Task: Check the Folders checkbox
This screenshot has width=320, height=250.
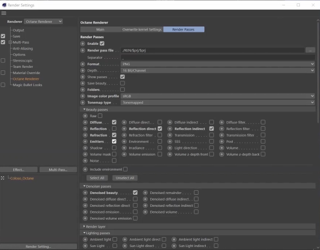Action: click(x=122, y=90)
